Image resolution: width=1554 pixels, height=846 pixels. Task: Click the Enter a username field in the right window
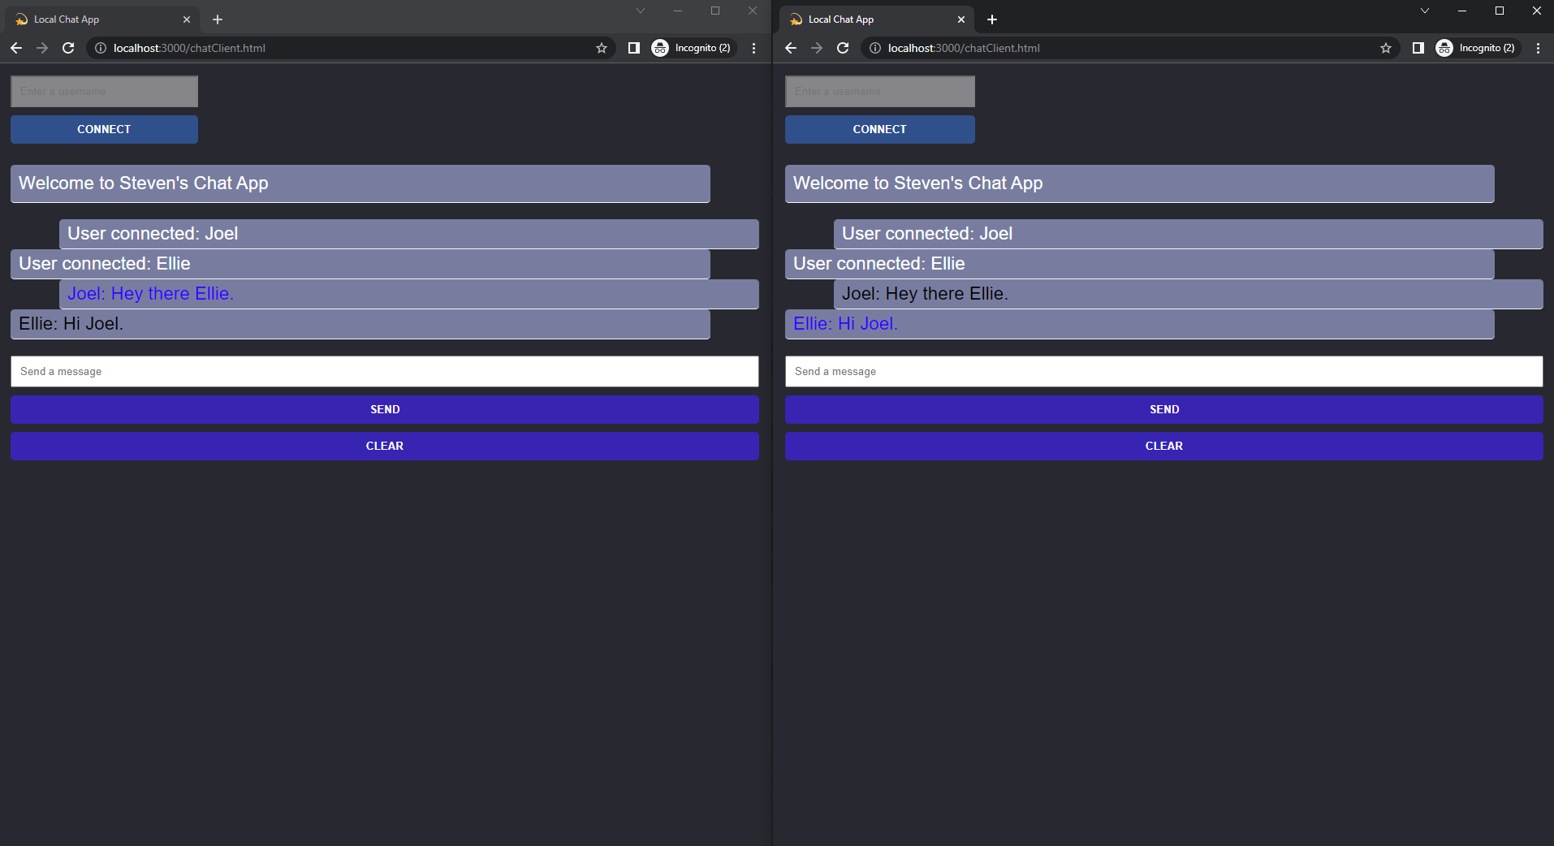coord(879,91)
